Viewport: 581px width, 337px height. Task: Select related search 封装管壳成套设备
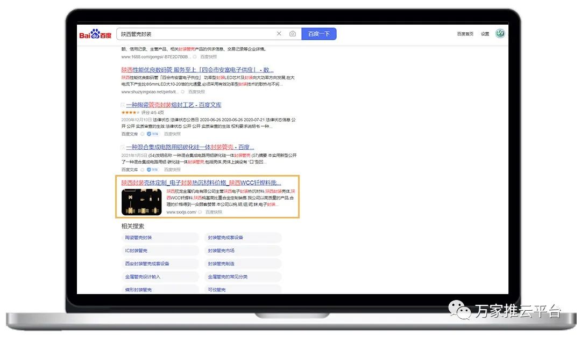point(225,238)
